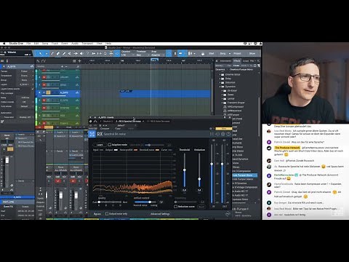Click automation icon on the A_GITS track
The height and width of the screenshot is (262, 349).
pyautogui.click(x=77, y=92)
